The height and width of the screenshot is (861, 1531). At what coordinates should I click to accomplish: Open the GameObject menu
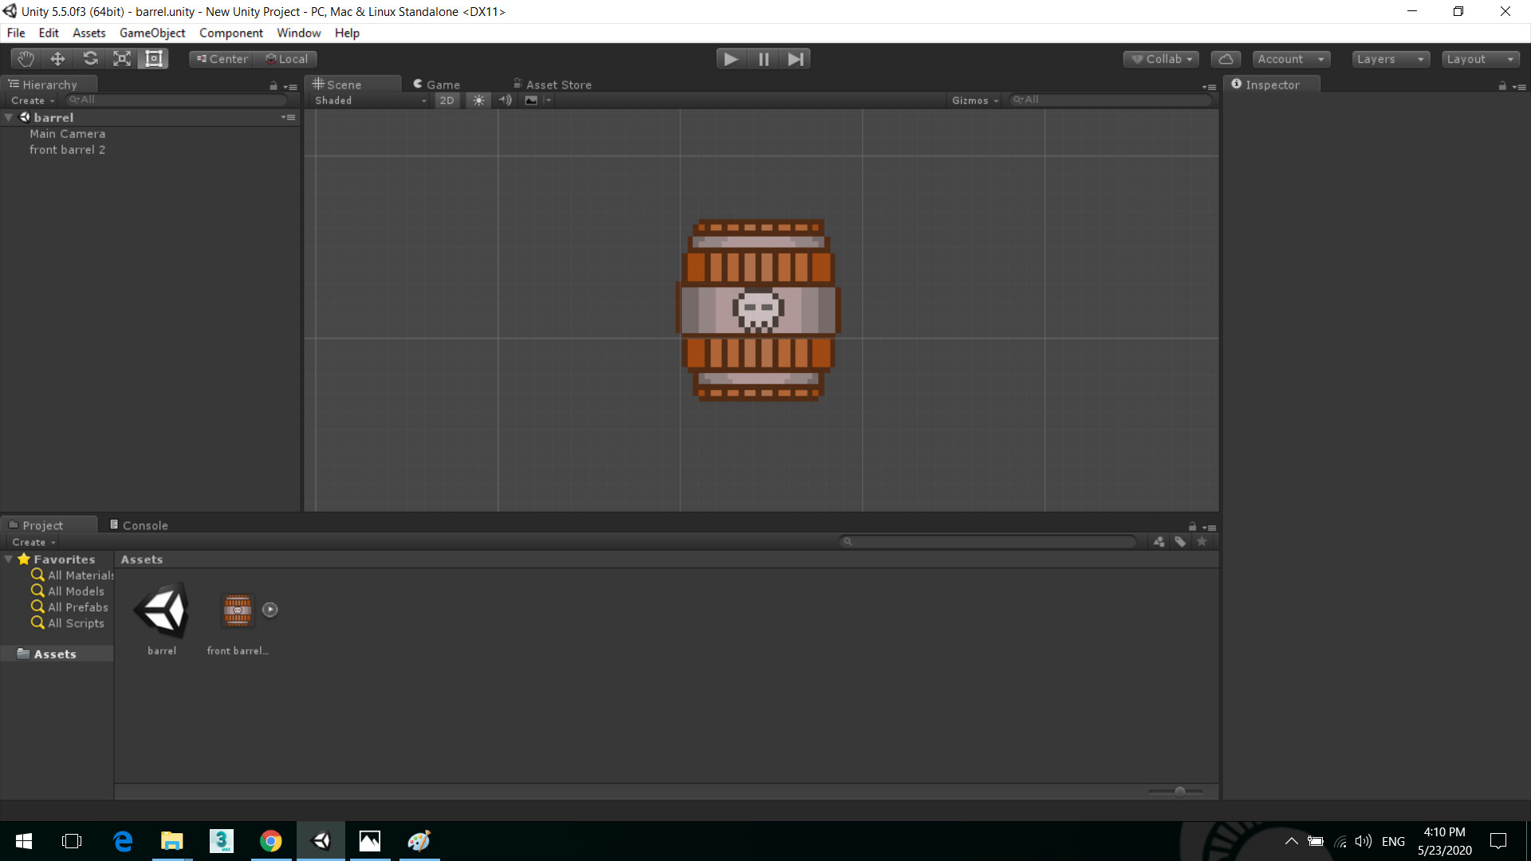point(152,33)
